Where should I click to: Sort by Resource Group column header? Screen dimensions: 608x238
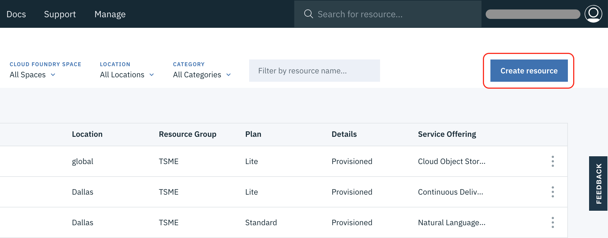point(188,134)
